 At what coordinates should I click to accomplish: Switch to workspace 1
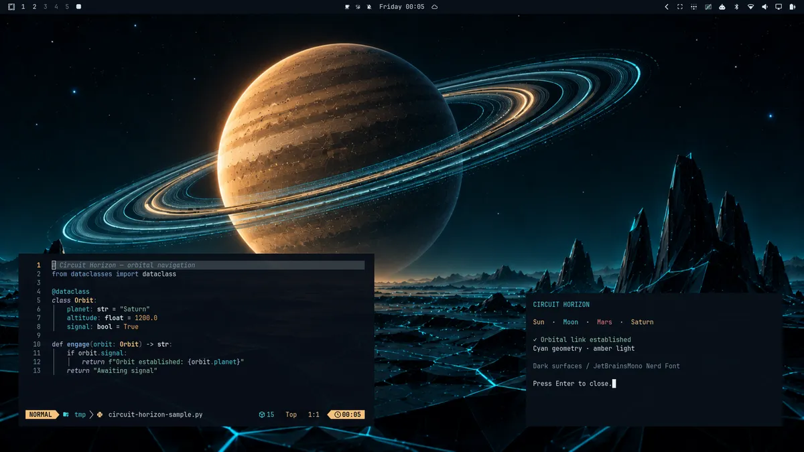pos(23,7)
